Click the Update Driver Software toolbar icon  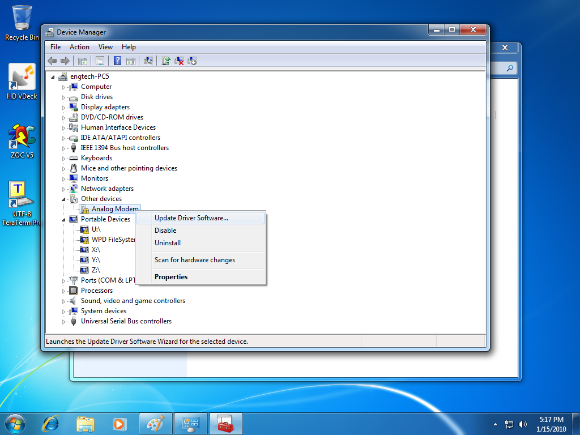pos(166,61)
